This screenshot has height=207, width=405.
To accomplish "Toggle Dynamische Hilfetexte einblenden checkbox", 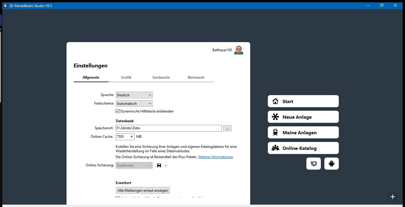I will coord(118,111).
